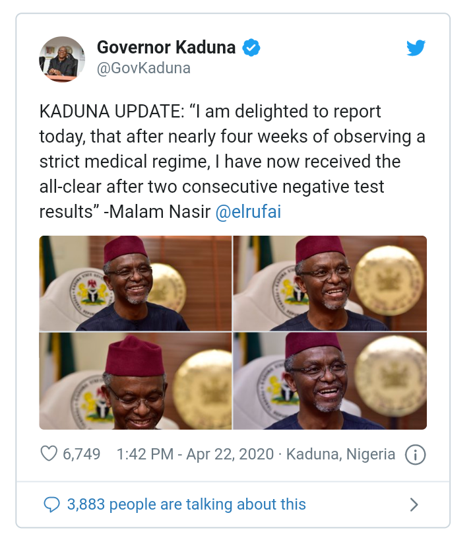
Task: Click the blue verified badge
Action: pyautogui.click(x=251, y=48)
